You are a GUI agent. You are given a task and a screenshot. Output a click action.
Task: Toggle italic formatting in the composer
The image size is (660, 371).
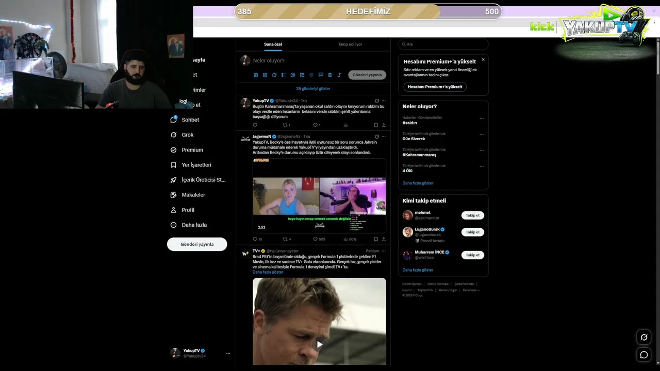339,75
